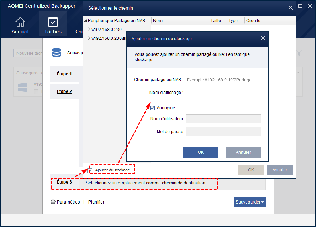Image resolution: width=316 pixels, height=227 pixels.
Task: Click the Windows logo in the background task list
Action: [x=22, y=87]
